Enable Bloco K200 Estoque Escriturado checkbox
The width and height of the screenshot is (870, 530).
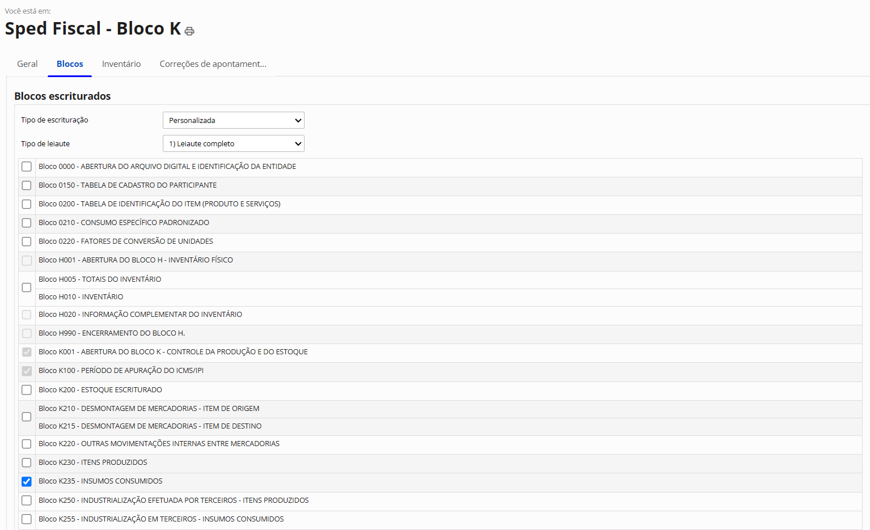pyautogui.click(x=27, y=390)
